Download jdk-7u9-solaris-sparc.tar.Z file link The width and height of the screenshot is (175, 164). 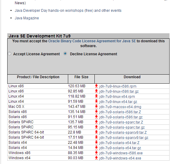click(121, 122)
